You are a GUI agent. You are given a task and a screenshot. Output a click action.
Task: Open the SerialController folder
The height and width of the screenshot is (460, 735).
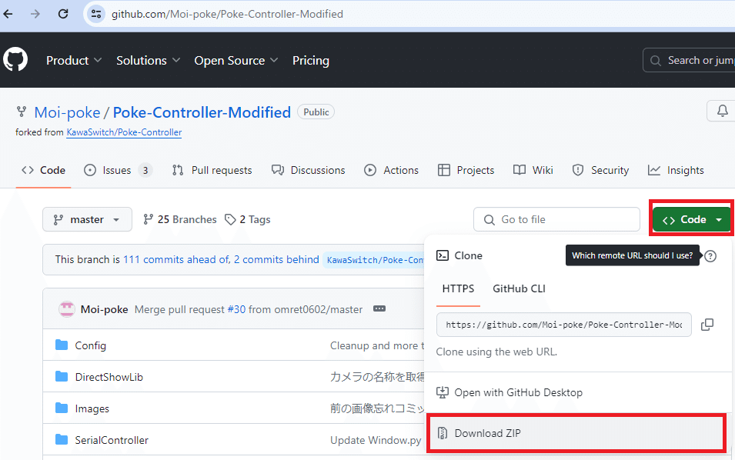tap(112, 440)
